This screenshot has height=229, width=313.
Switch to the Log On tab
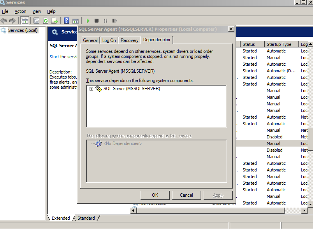click(109, 40)
